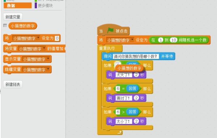Click the question text field in 询问 block
217x138 pixels.
(136, 56)
